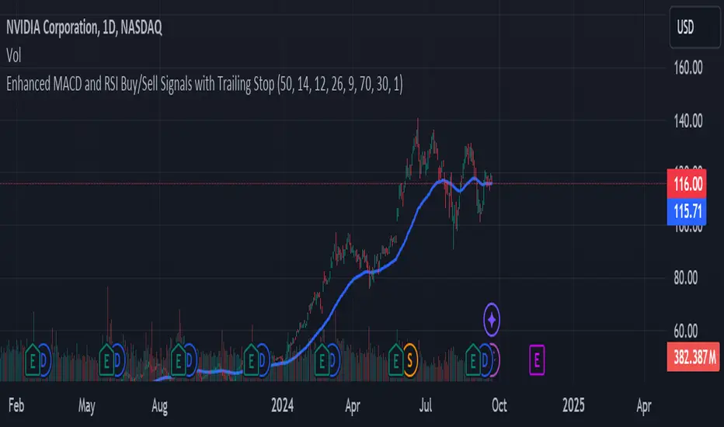Image resolution: width=724 pixels, height=427 pixels.
Task: Click the orange split "S" marker
Action: pyautogui.click(x=410, y=359)
